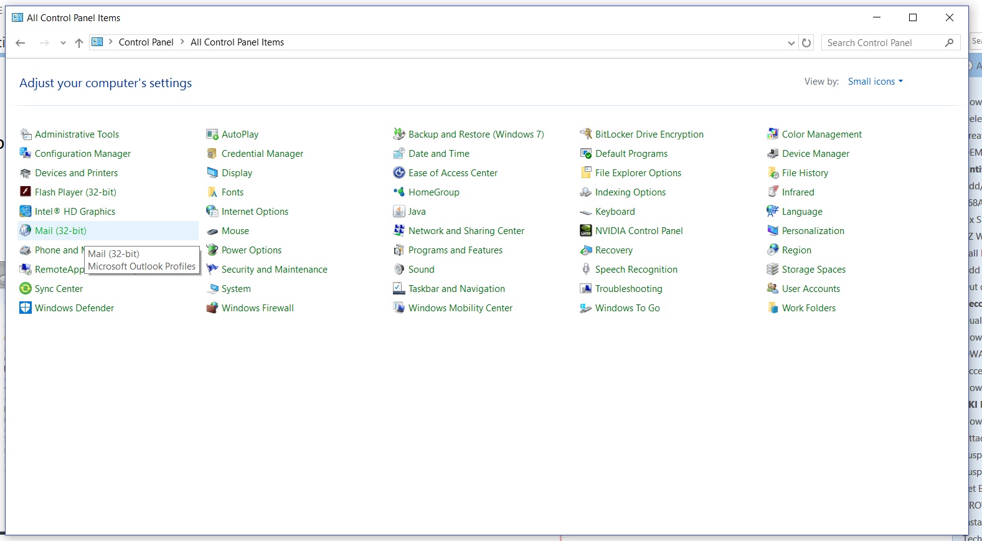Open the Speech Recognition microphone icon
The image size is (982, 541).
(586, 270)
